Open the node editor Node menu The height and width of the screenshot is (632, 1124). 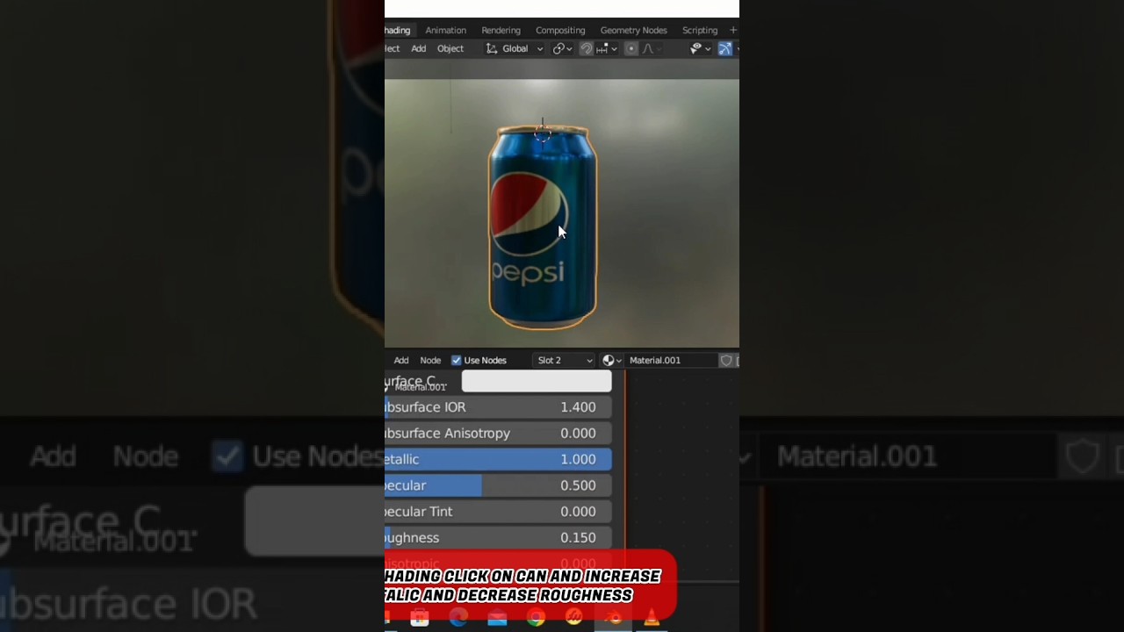430,360
